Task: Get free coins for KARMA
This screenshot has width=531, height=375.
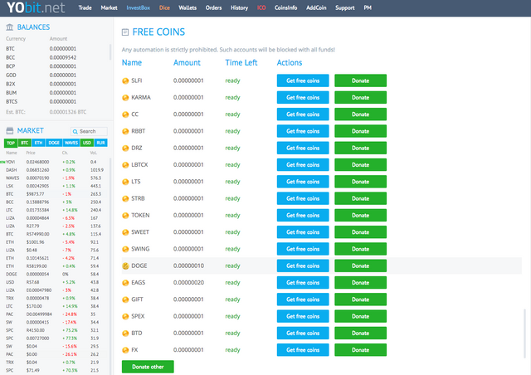Action: point(303,98)
